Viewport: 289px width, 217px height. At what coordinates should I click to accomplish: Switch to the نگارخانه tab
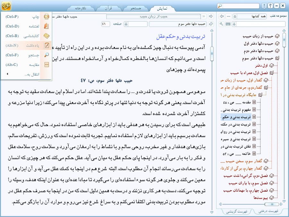[81, 8]
